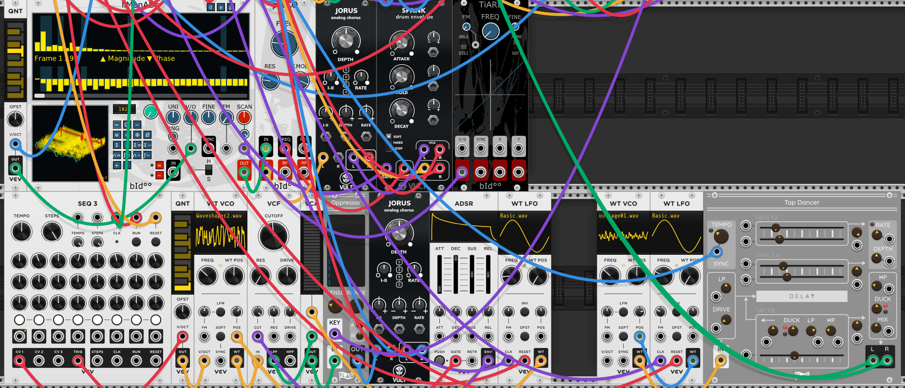Image resolution: width=905 pixels, height=388 pixels.
Task: Click the HPF output jack on VCF
Action: coord(290,361)
